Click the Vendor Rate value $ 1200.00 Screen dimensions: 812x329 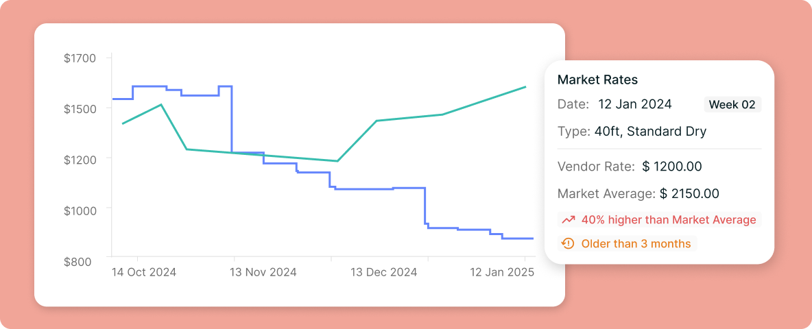pyautogui.click(x=671, y=167)
